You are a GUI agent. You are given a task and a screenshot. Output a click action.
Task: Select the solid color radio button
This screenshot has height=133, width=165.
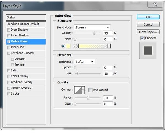point(63,46)
